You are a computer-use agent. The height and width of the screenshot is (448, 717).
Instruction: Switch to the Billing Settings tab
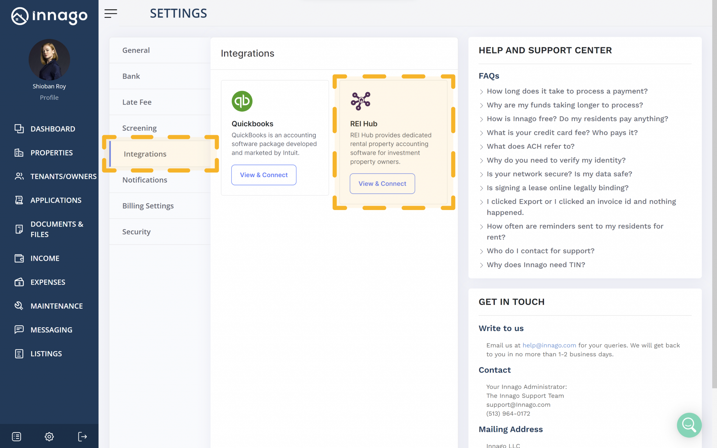(148, 206)
